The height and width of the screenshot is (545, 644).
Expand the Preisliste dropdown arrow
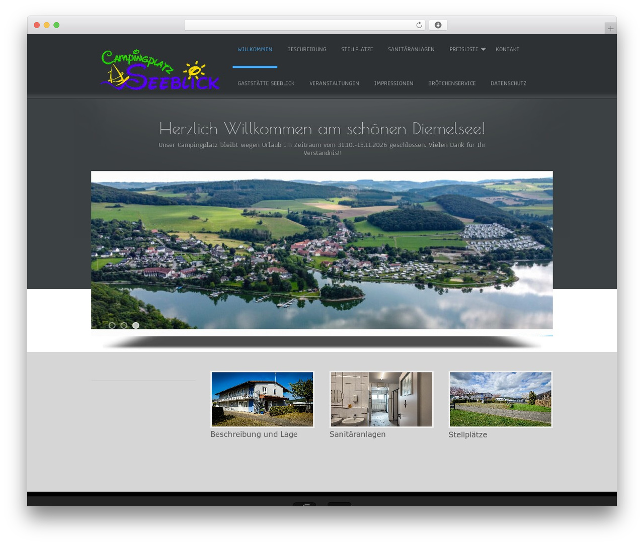tap(483, 49)
